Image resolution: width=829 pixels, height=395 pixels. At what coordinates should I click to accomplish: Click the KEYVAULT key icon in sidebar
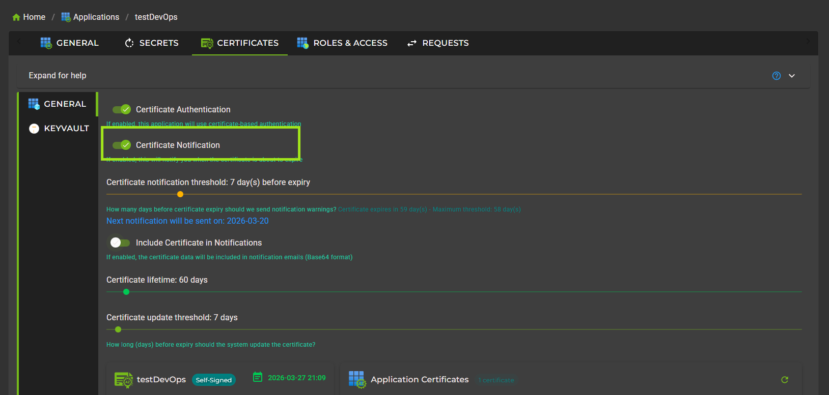coord(34,129)
